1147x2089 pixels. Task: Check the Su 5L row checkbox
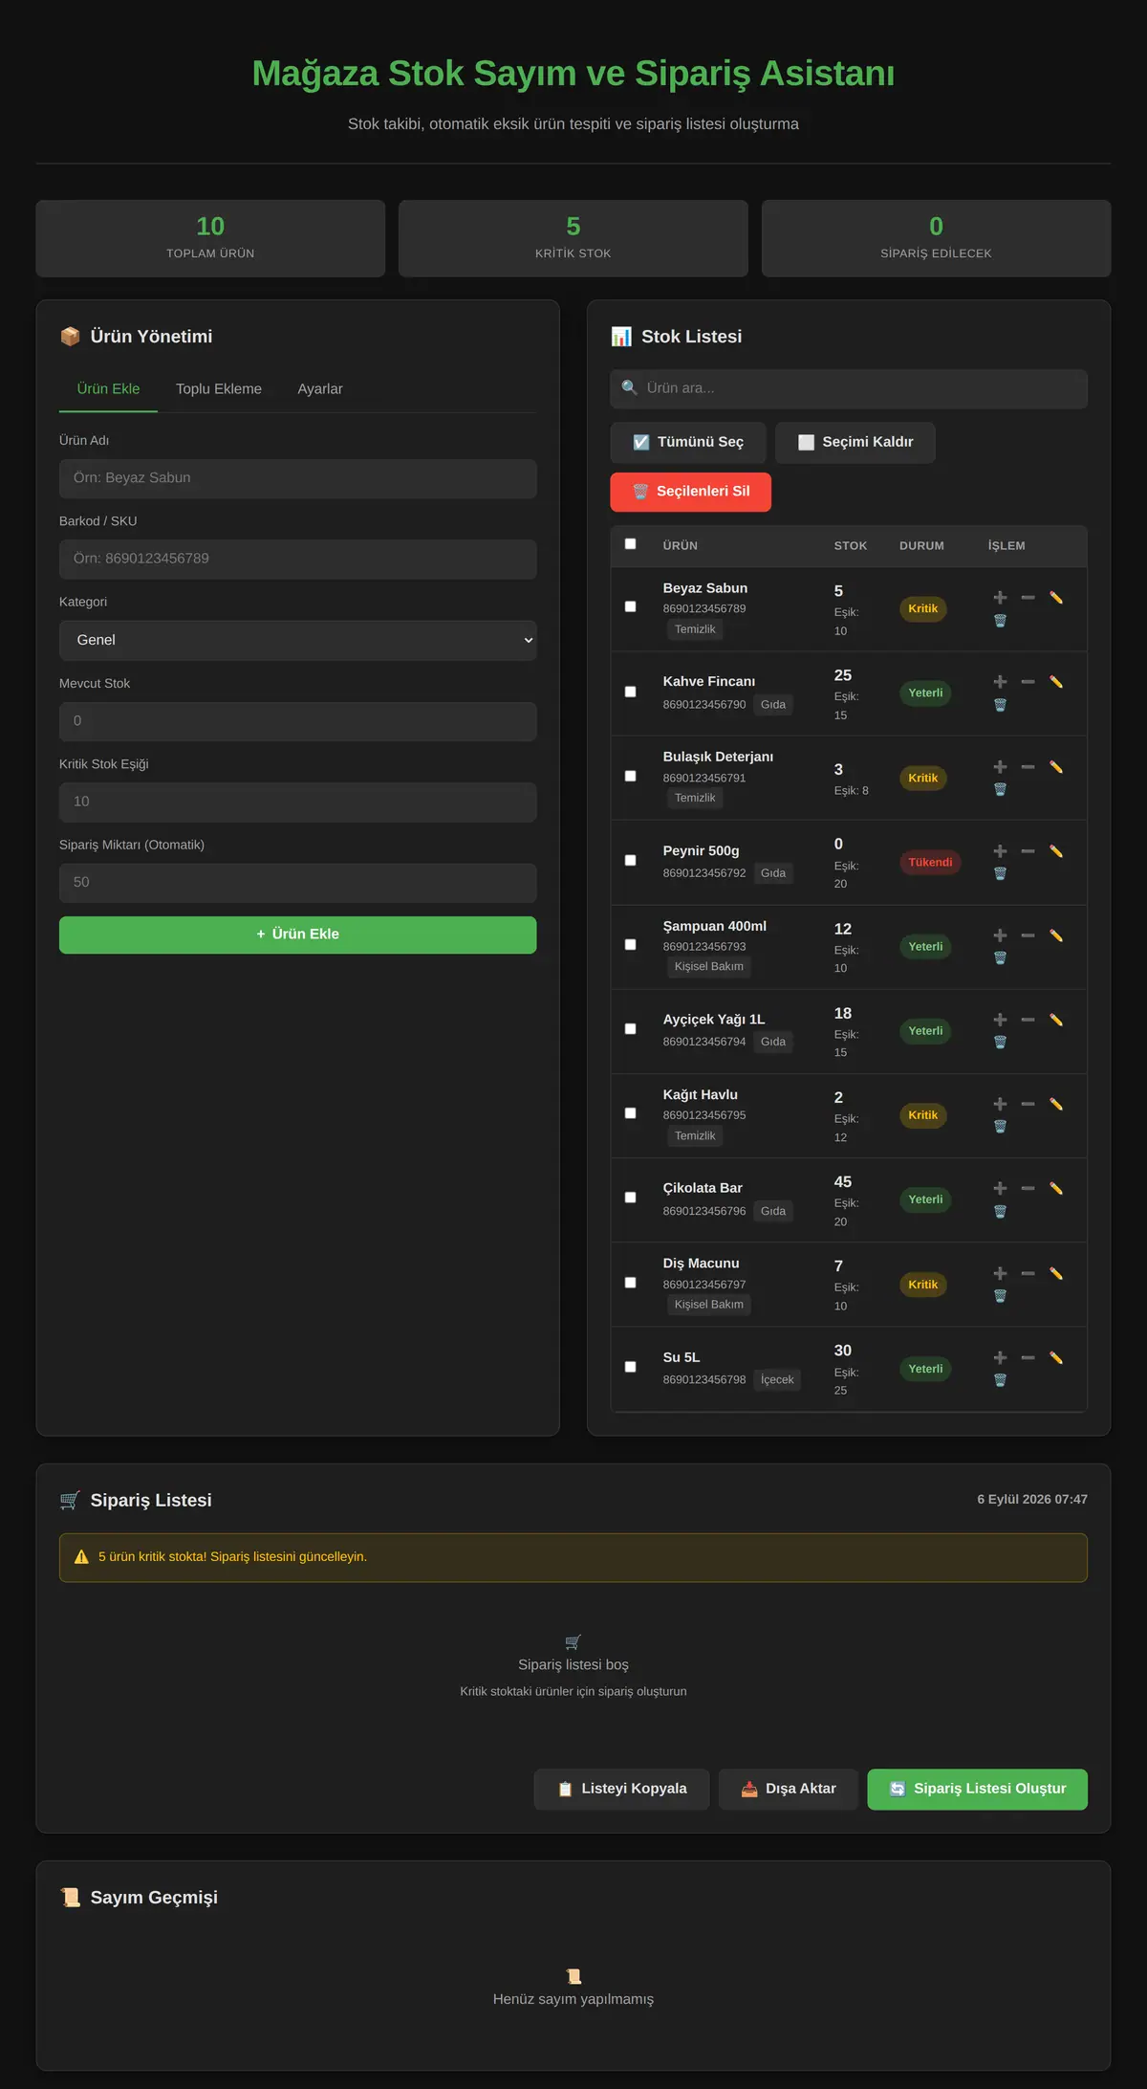(630, 1367)
